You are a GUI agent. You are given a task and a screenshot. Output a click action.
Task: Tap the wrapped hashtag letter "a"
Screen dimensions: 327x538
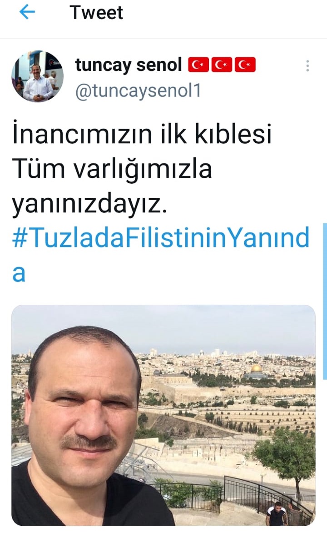click(19, 273)
